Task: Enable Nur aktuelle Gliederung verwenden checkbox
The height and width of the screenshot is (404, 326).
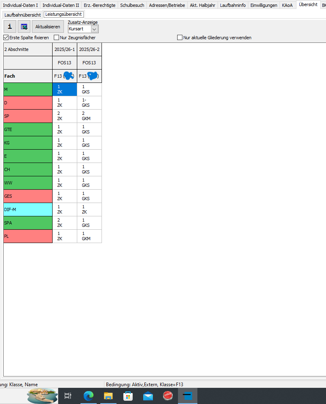Action: (x=180, y=38)
